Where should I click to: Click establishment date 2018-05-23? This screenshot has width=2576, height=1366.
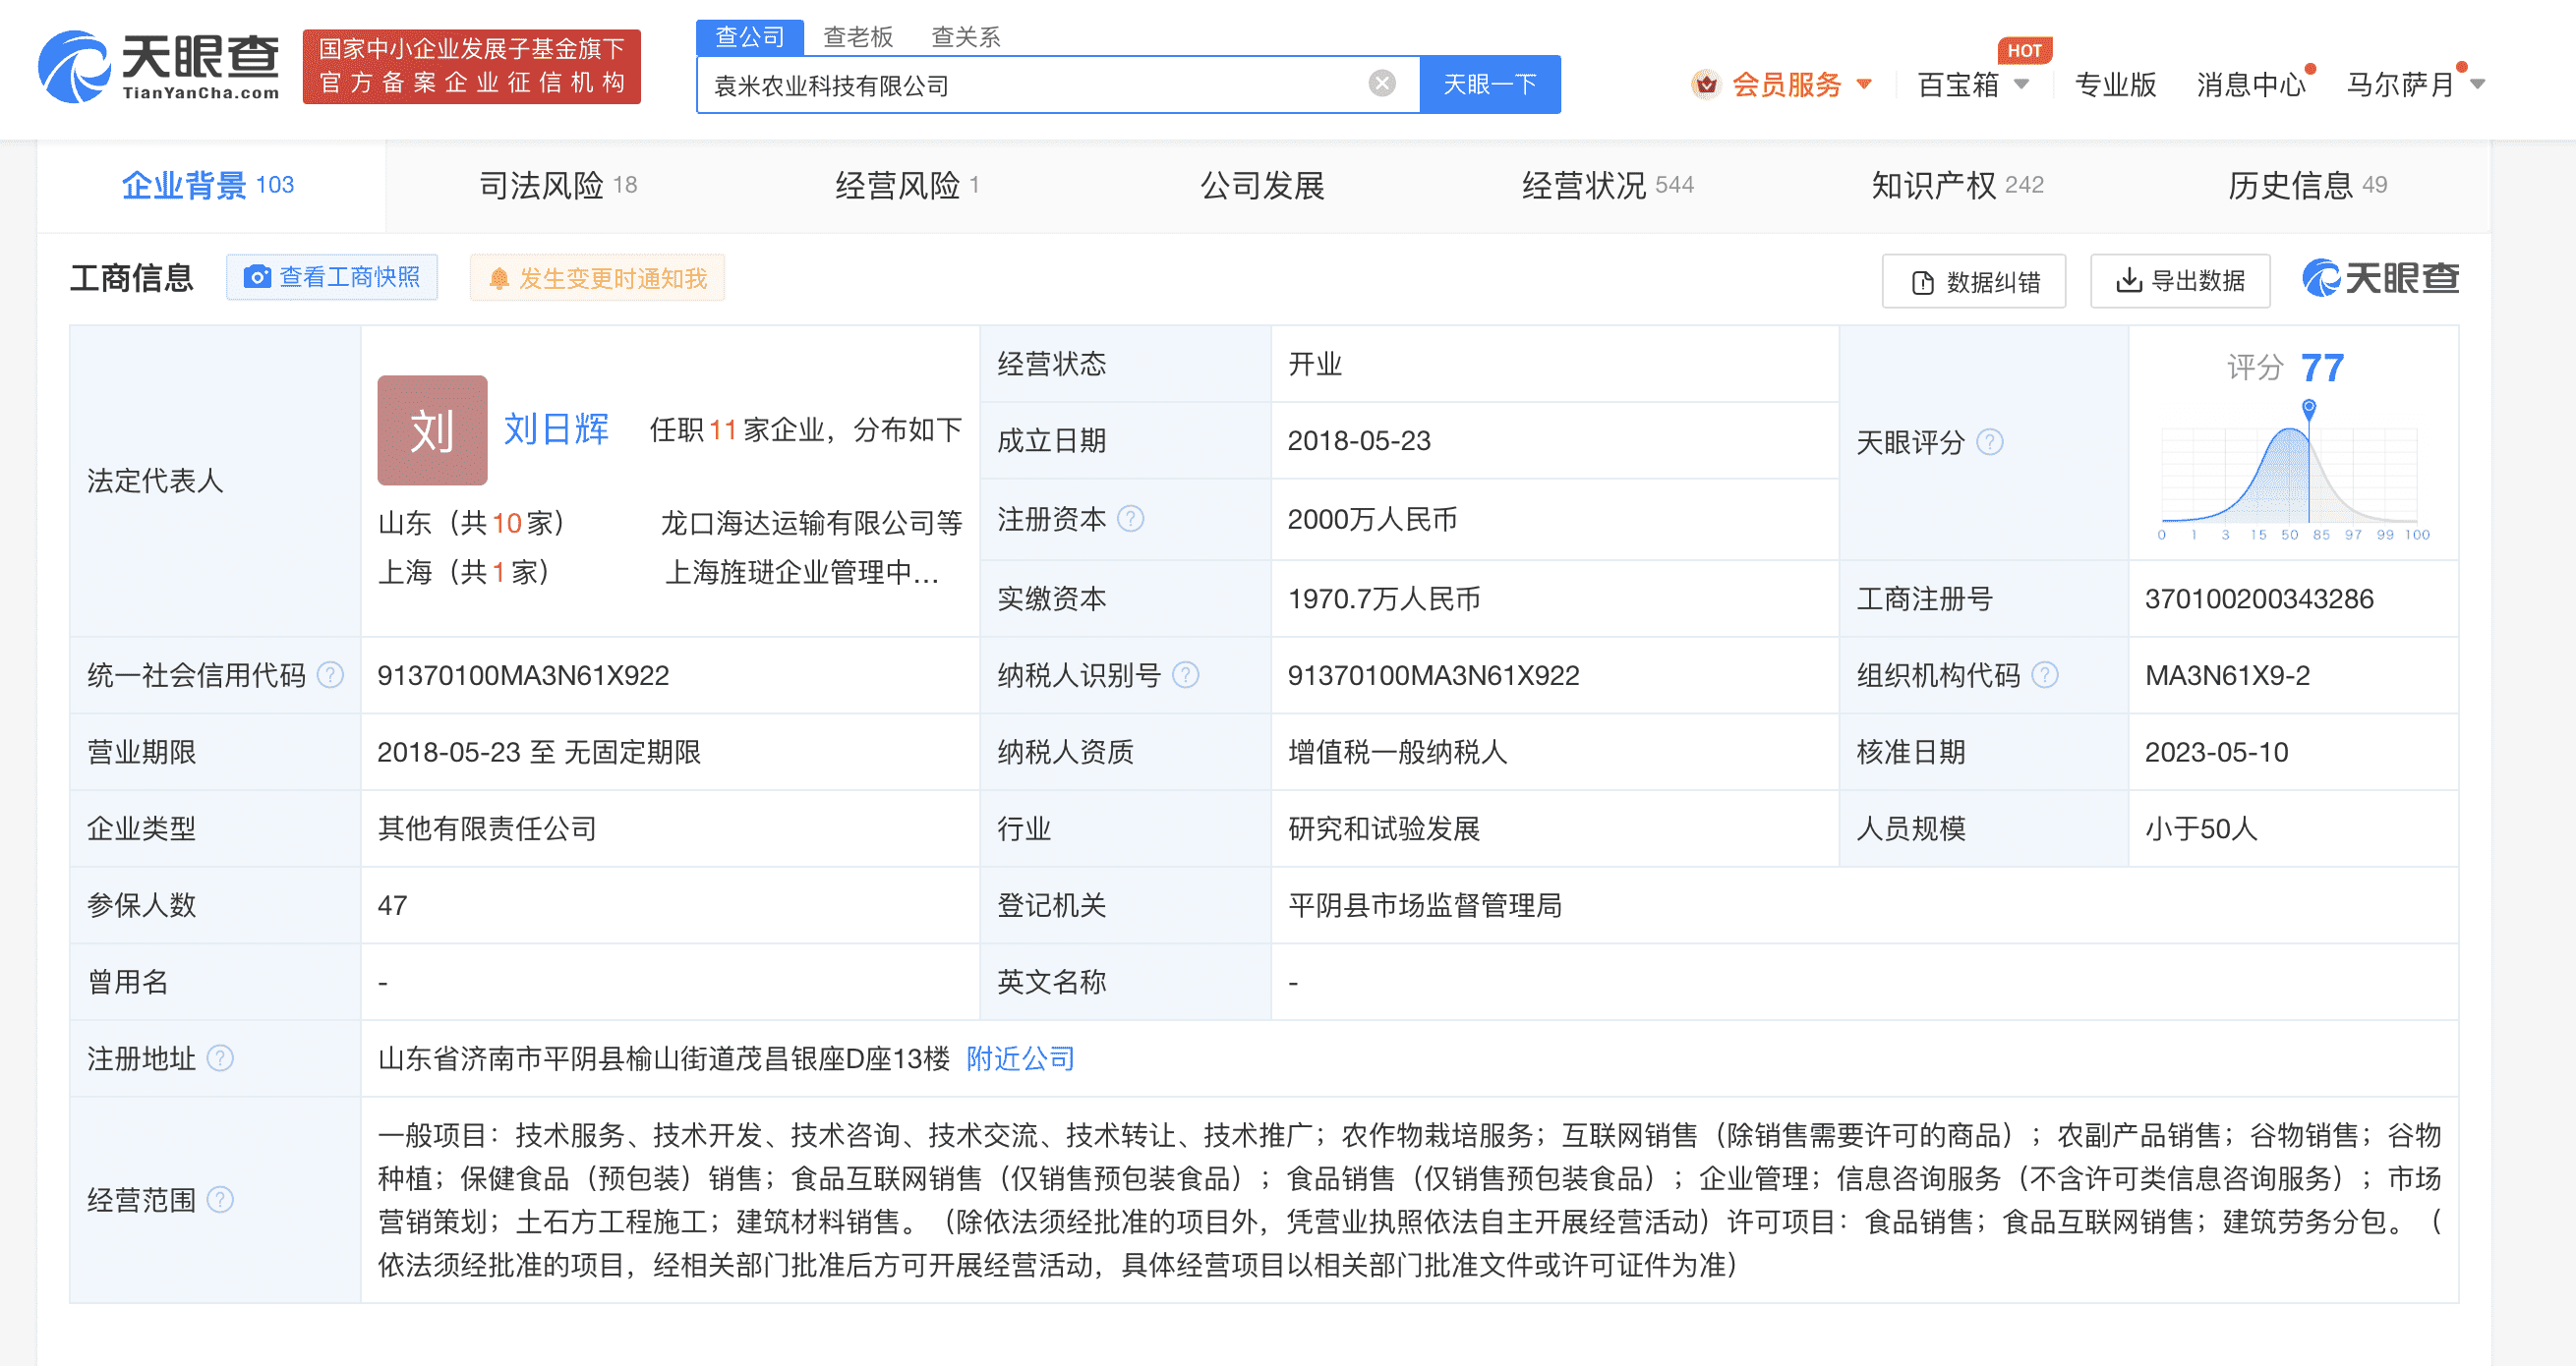coord(1359,440)
